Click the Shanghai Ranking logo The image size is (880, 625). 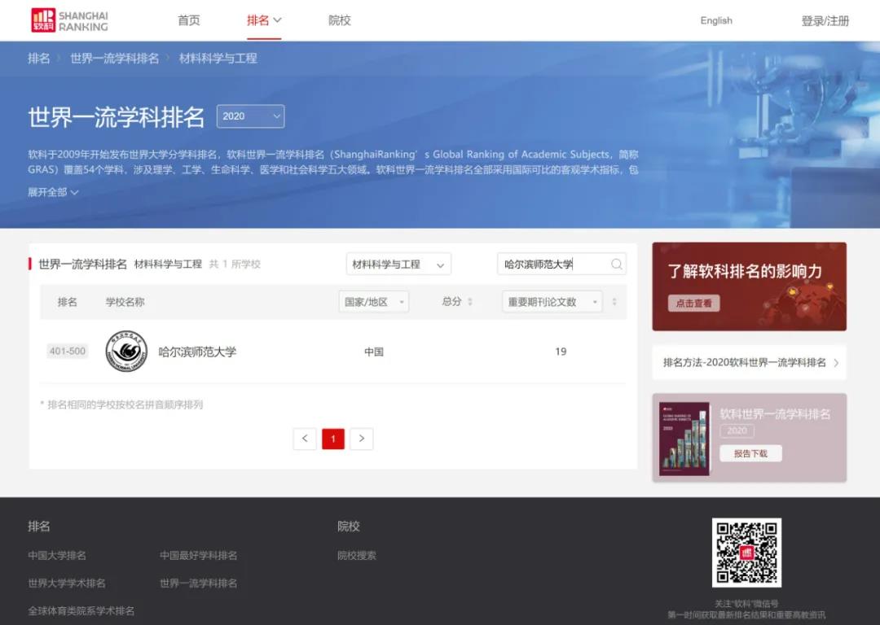tap(69, 20)
